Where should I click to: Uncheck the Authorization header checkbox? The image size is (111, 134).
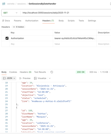[x=7, y=38]
